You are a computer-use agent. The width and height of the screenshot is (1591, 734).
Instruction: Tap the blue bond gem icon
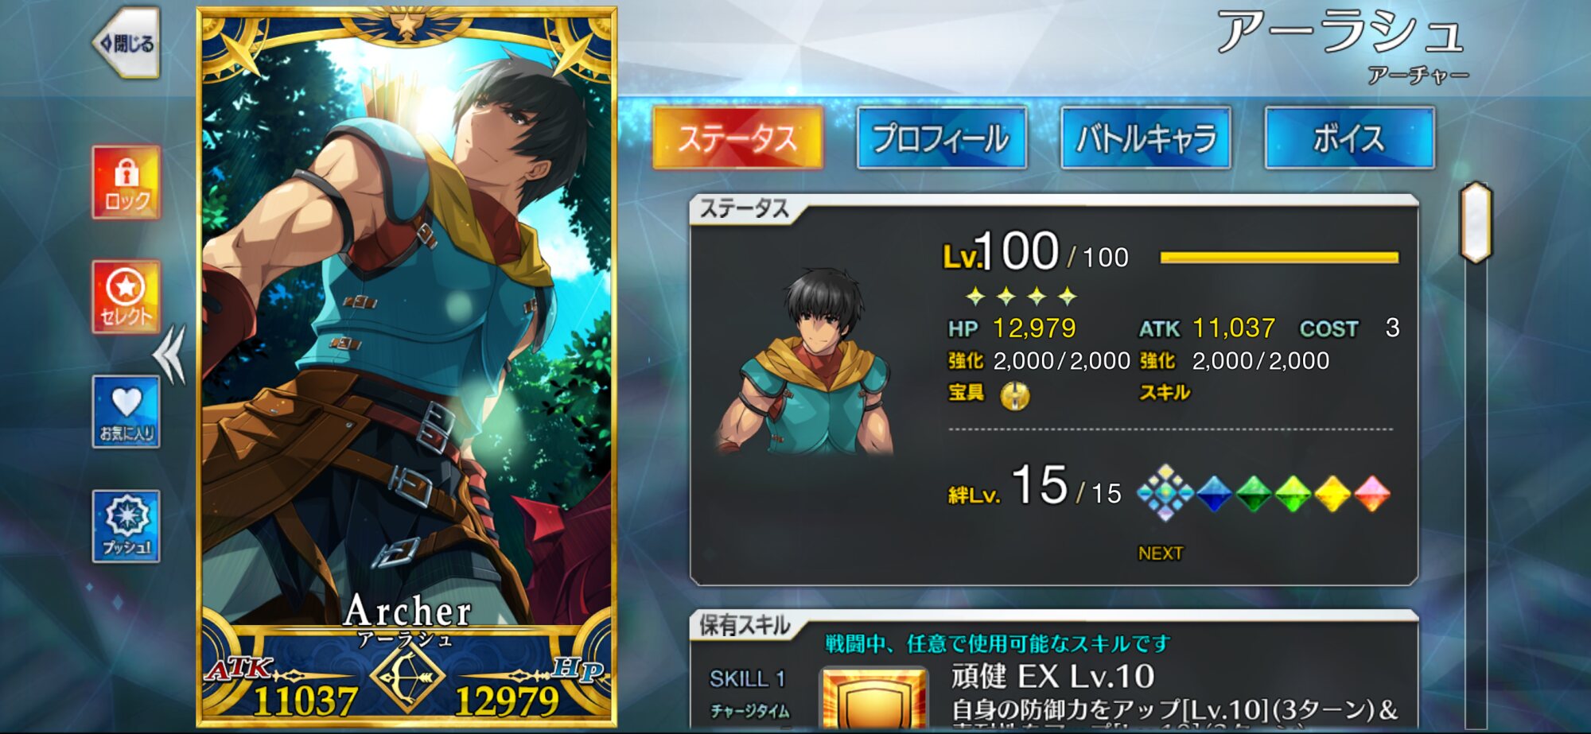tap(1214, 494)
